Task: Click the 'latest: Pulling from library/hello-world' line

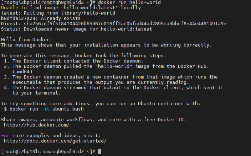Action: coord(58,13)
